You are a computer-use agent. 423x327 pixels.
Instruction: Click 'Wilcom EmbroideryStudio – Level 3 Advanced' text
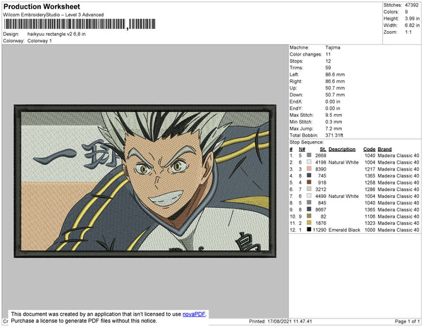click(54, 15)
